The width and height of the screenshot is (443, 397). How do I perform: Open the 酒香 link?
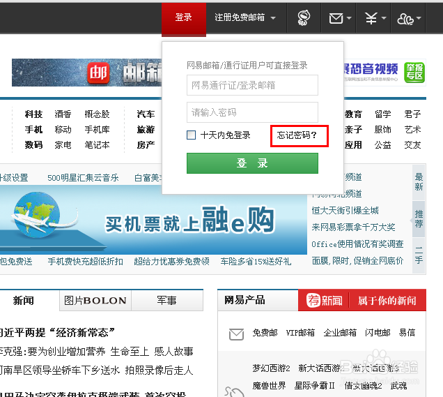point(63,114)
